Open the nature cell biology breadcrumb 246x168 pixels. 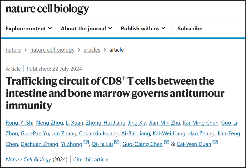[52, 50]
